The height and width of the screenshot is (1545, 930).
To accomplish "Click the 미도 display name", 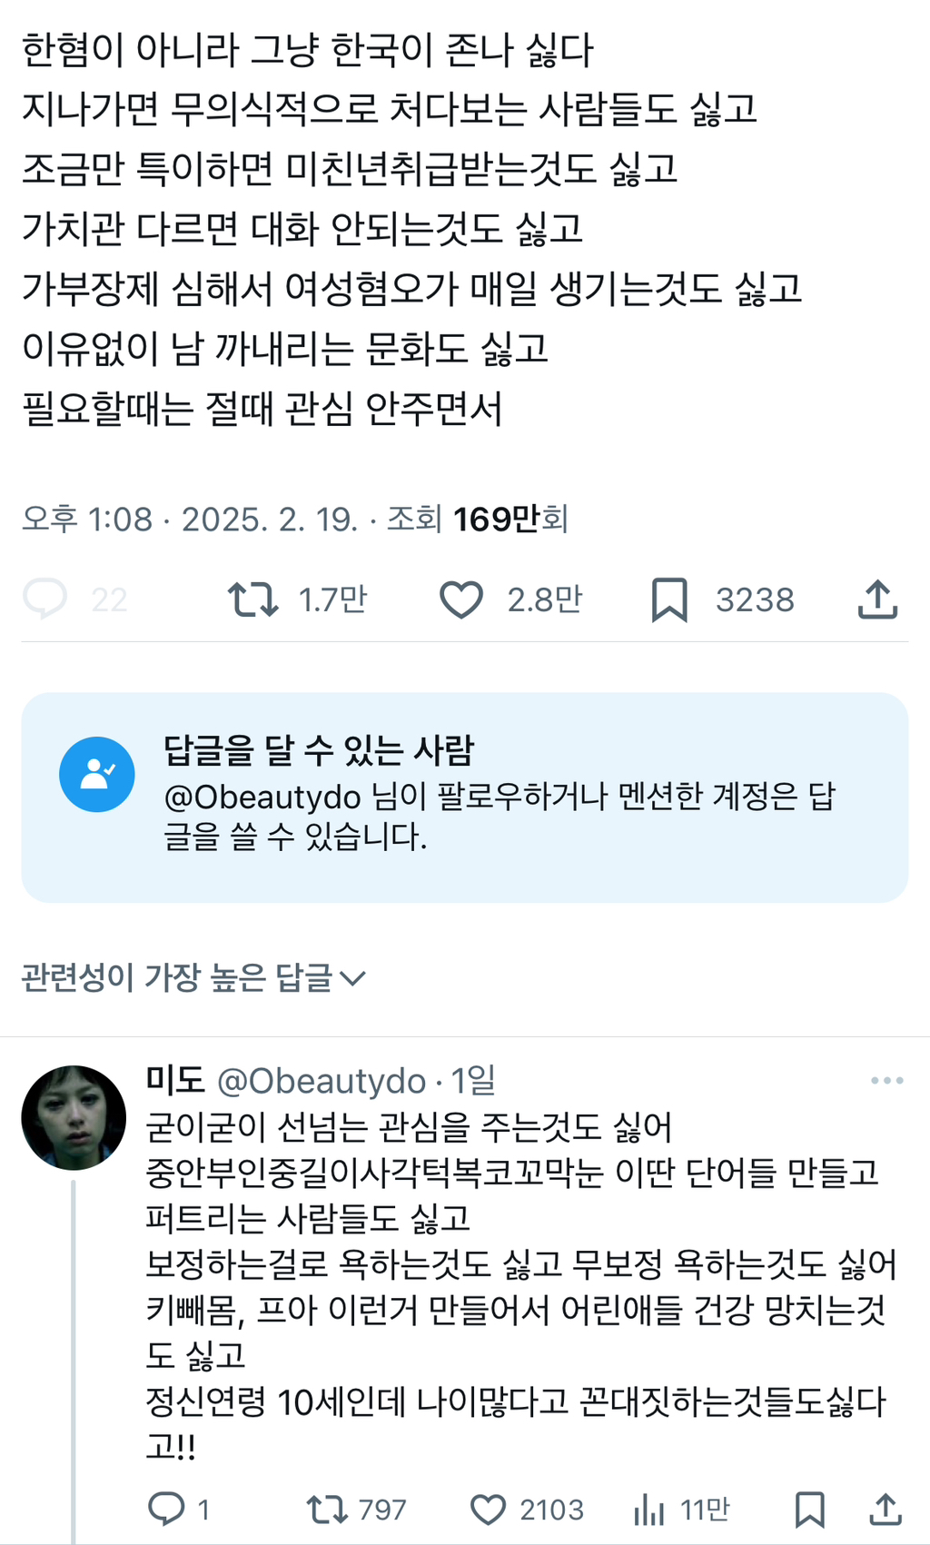I will pyautogui.click(x=175, y=1080).
